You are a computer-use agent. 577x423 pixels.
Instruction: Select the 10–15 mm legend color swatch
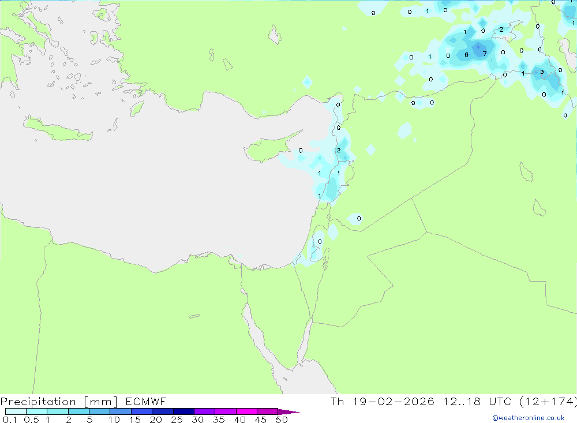coord(121,411)
